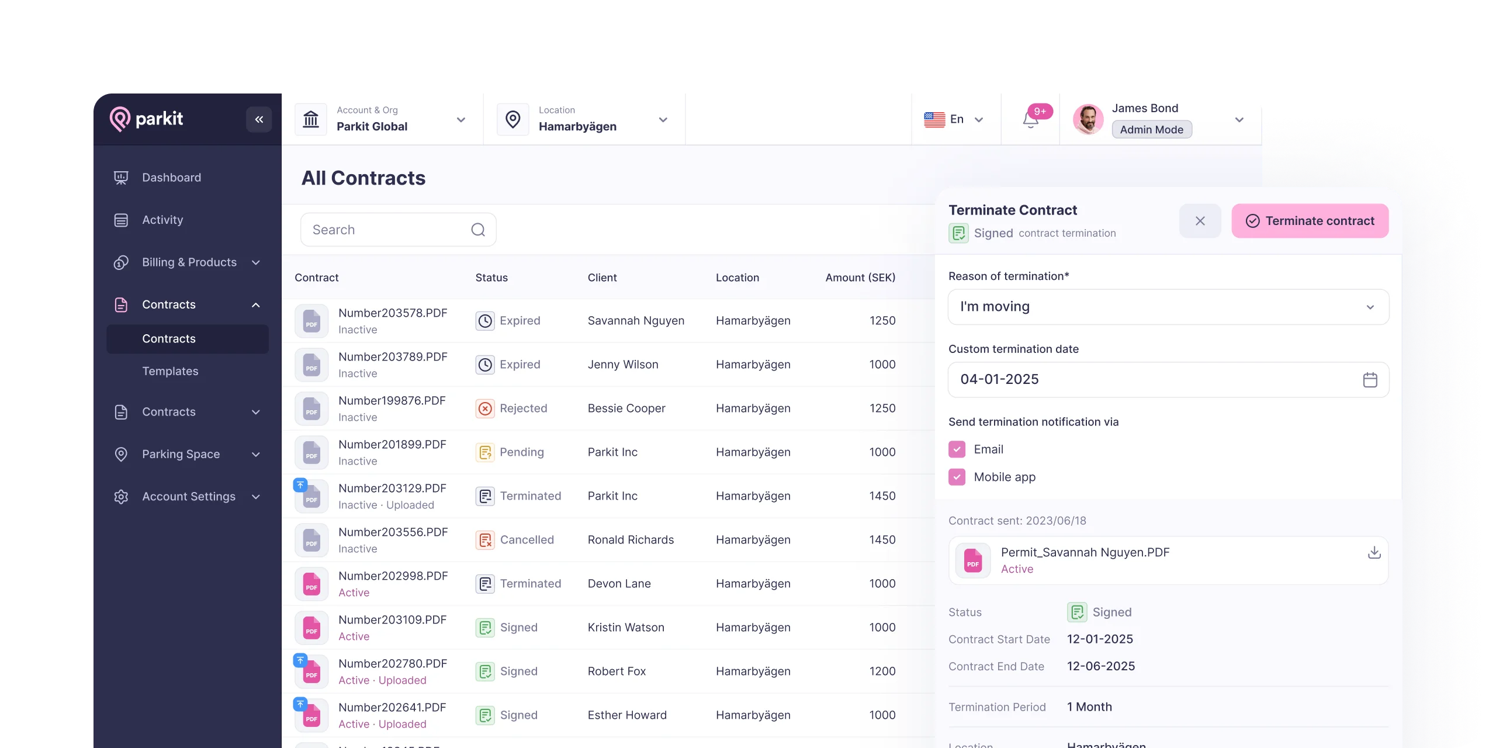Viewport: 1496px width, 748px height.
Task: Click the Activity sidebar icon
Action: pyautogui.click(x=121, y=219)
